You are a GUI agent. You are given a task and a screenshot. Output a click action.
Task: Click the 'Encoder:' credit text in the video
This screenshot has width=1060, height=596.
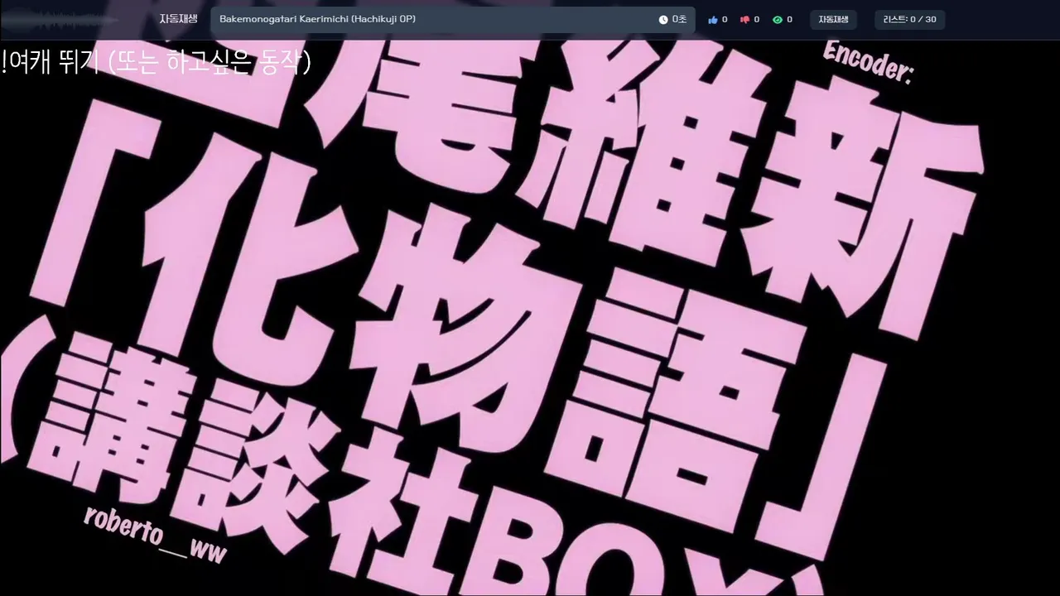click(x=868, y=62)
